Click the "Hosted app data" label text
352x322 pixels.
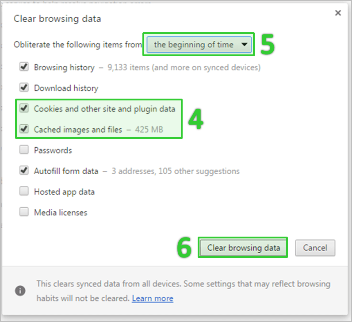pos(64,192)
